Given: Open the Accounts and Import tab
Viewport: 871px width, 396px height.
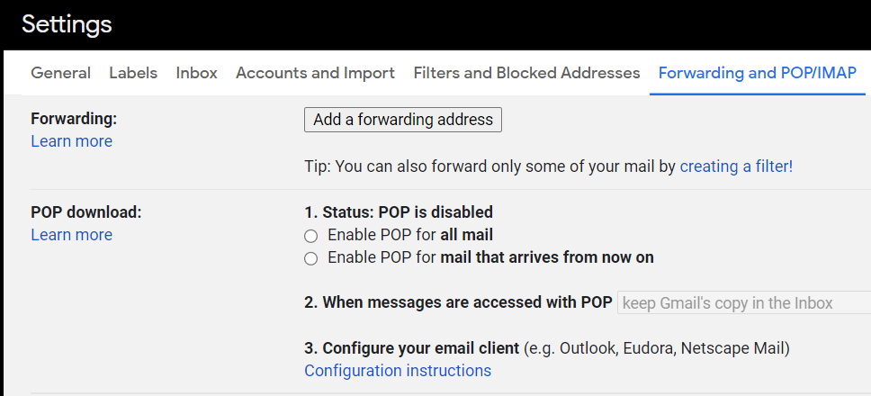Looking at the screenshot, I should tap(315, 73).
